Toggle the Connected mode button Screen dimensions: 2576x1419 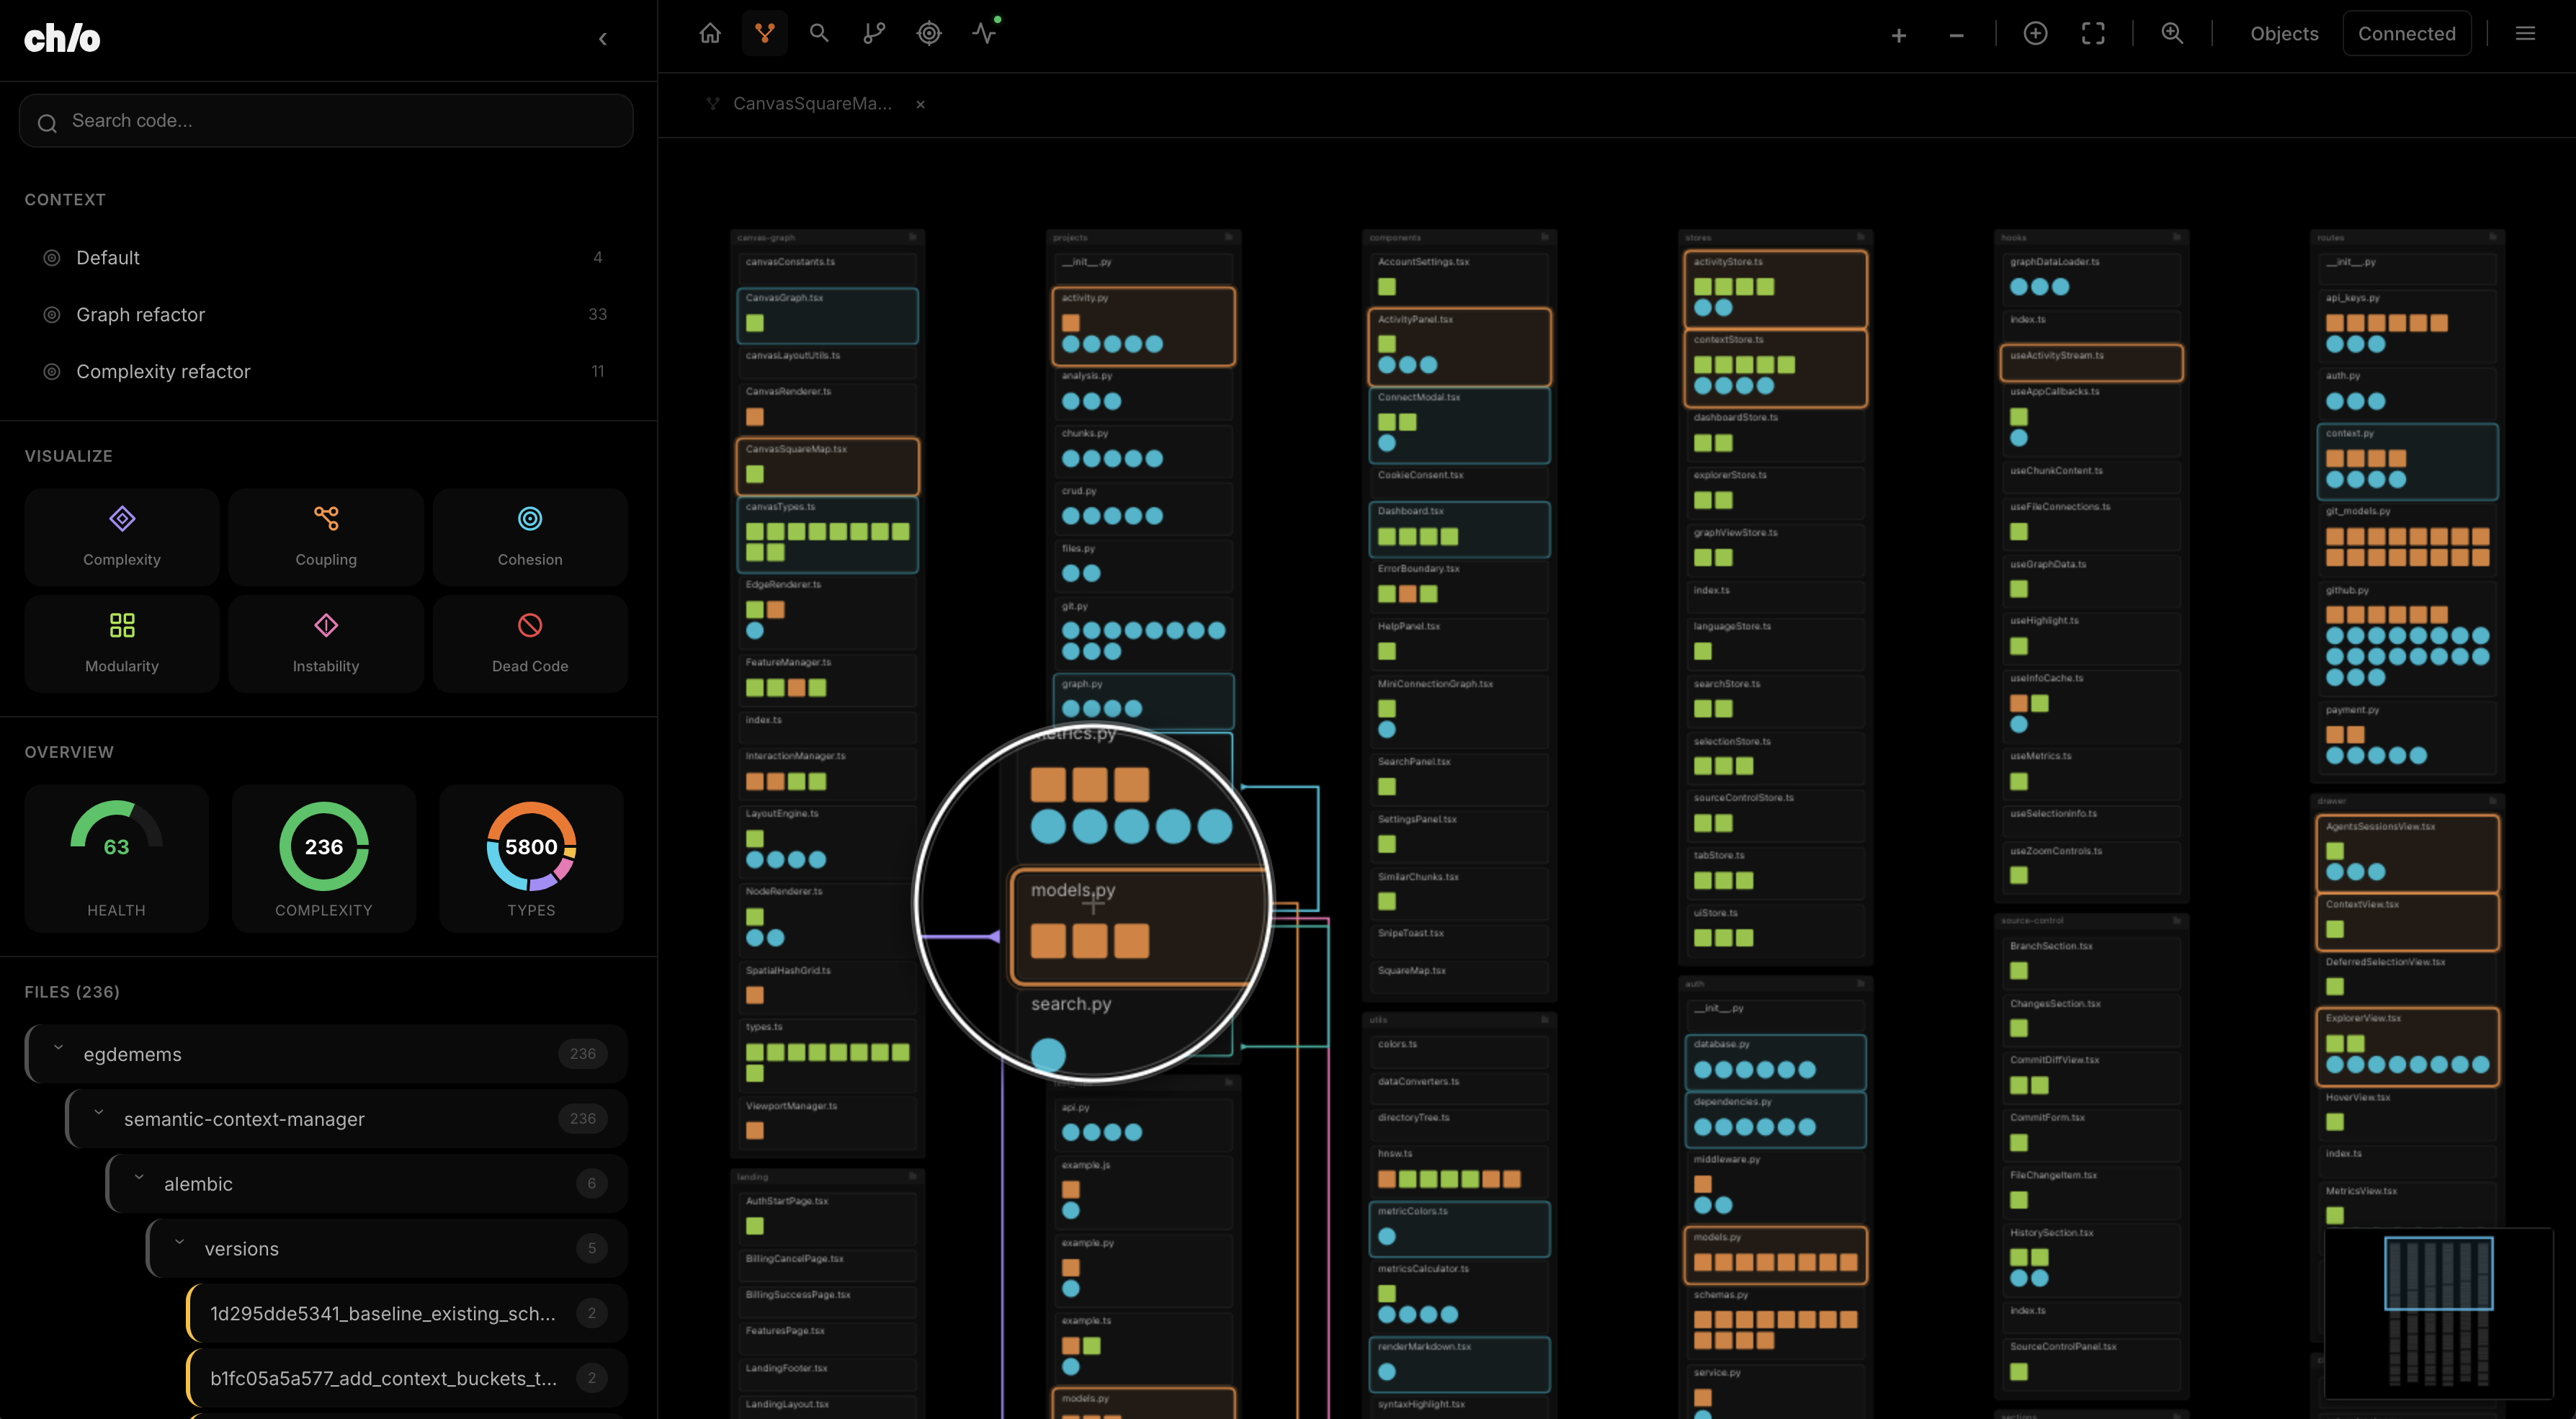click(2406, 33)
